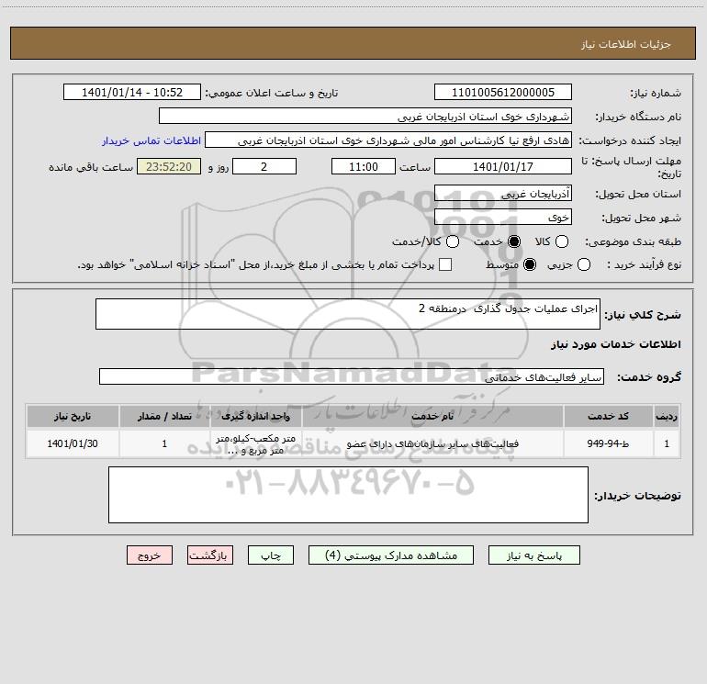Click the service group field سایر فعالیت‌های خدماتی
Viewport: 707px width, 684px height.
[x=352, y=376]
